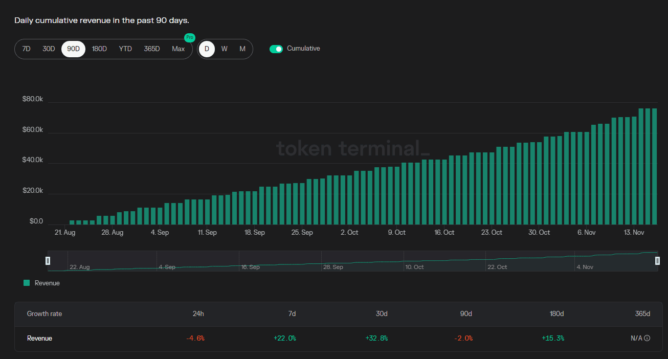Select the 30D time range
668x359 pixels.
click(x=49, y=49)
